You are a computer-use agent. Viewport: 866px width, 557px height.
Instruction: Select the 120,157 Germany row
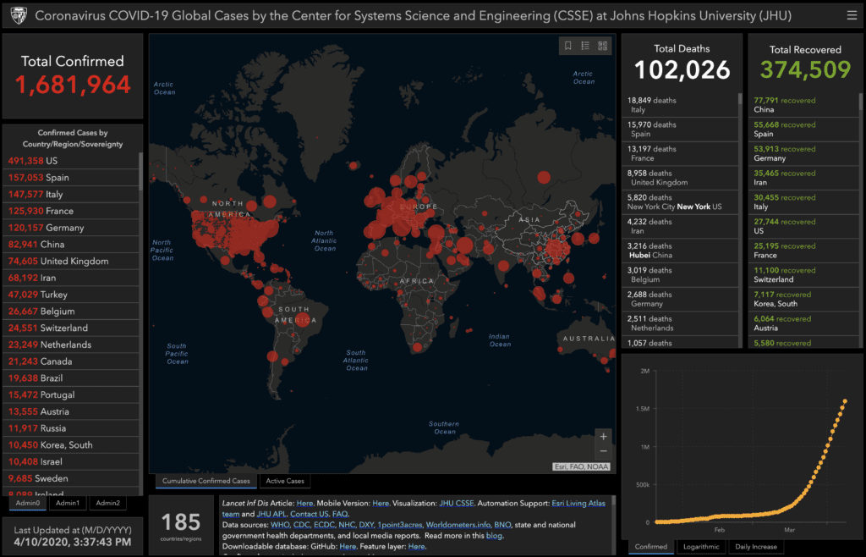[x=71, y=228]
